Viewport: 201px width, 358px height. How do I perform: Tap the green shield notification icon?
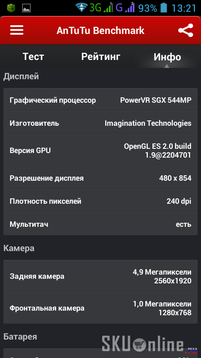pos(11,8)
